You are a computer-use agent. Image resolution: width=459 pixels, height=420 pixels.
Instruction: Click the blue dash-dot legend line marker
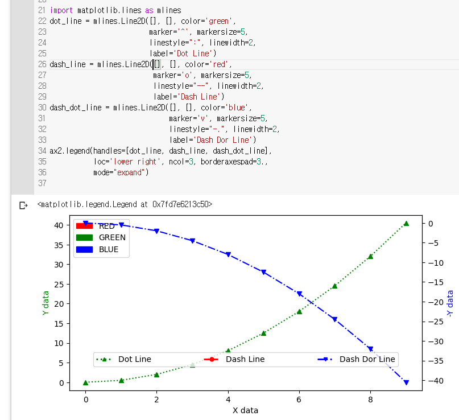(325, 359)
